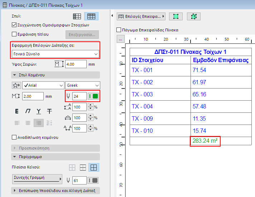Select the Εμβαδόν Επιφάνειας column header

221,60
